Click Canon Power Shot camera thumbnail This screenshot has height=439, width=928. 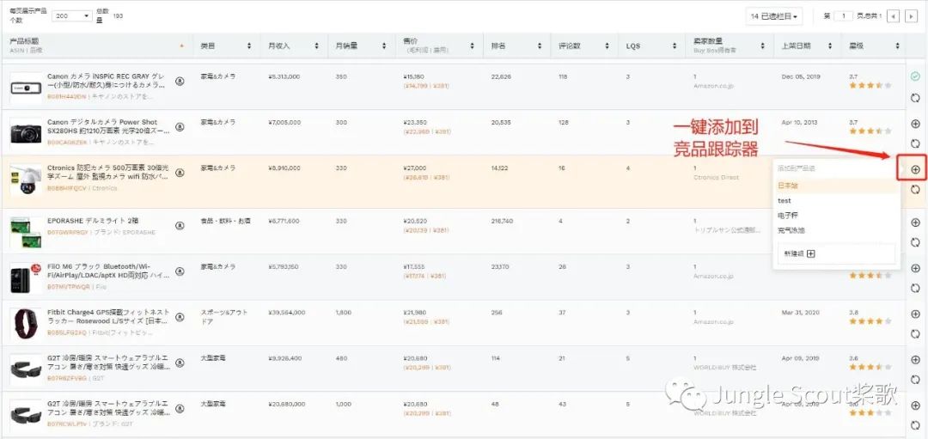tap(26, 134)
